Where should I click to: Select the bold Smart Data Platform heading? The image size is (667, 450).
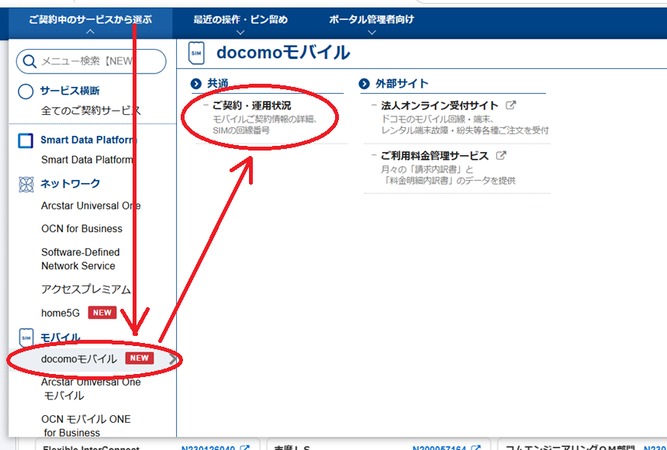coord(88,140)
